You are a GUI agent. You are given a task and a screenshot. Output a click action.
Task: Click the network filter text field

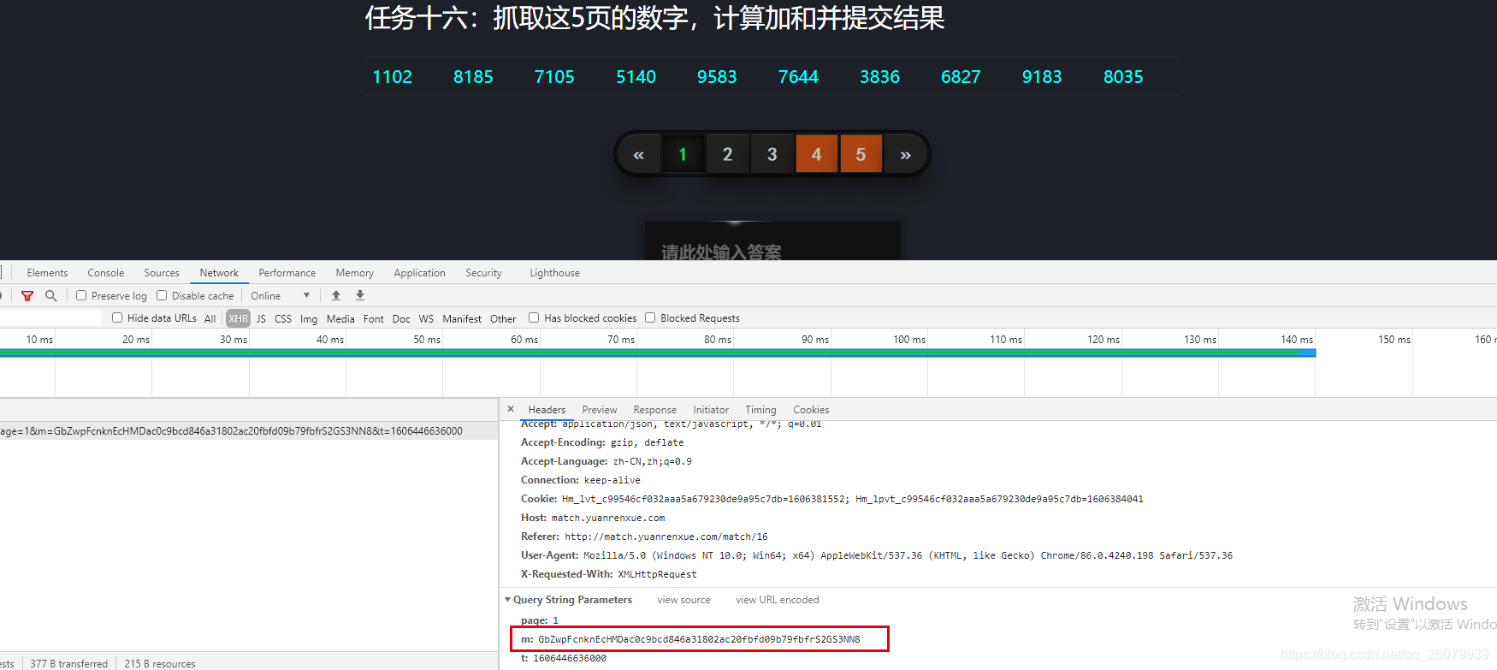coord(51,317)
